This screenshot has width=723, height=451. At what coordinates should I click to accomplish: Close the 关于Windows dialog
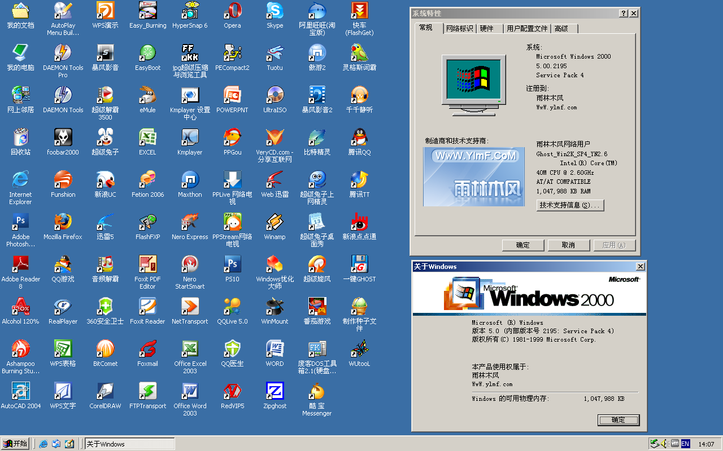(640, 267)
